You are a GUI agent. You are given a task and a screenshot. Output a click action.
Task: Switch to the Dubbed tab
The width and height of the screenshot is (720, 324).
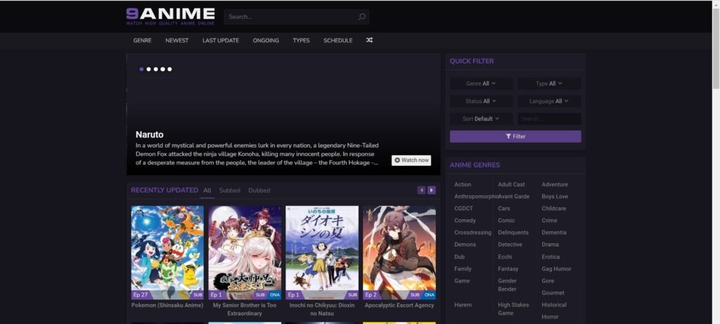259,190
